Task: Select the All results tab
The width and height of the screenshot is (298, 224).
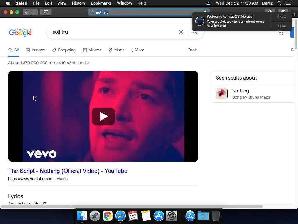Action: 13,50
